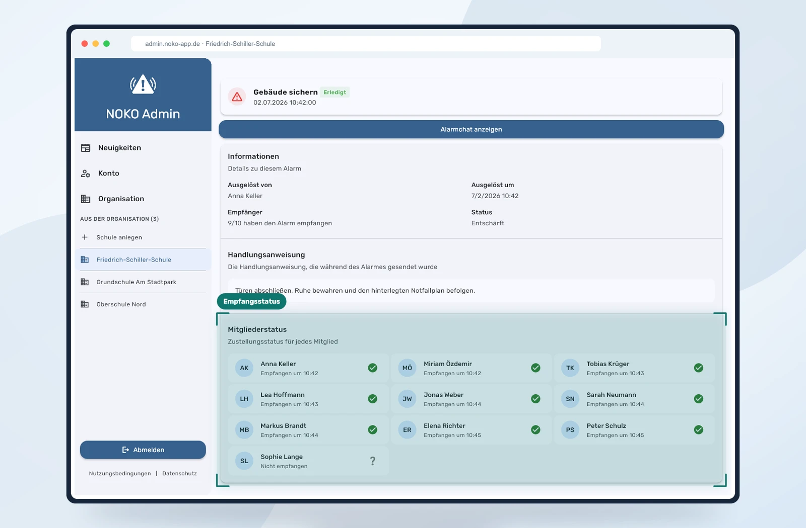Click '9/10 haben den Alarm empfangen' text
Image resolution: width=806 pixels, height=528 pixels.
[280, 223]
